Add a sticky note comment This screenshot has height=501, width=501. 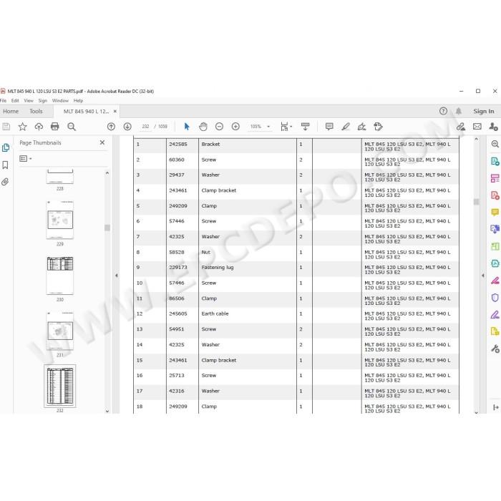329,127
